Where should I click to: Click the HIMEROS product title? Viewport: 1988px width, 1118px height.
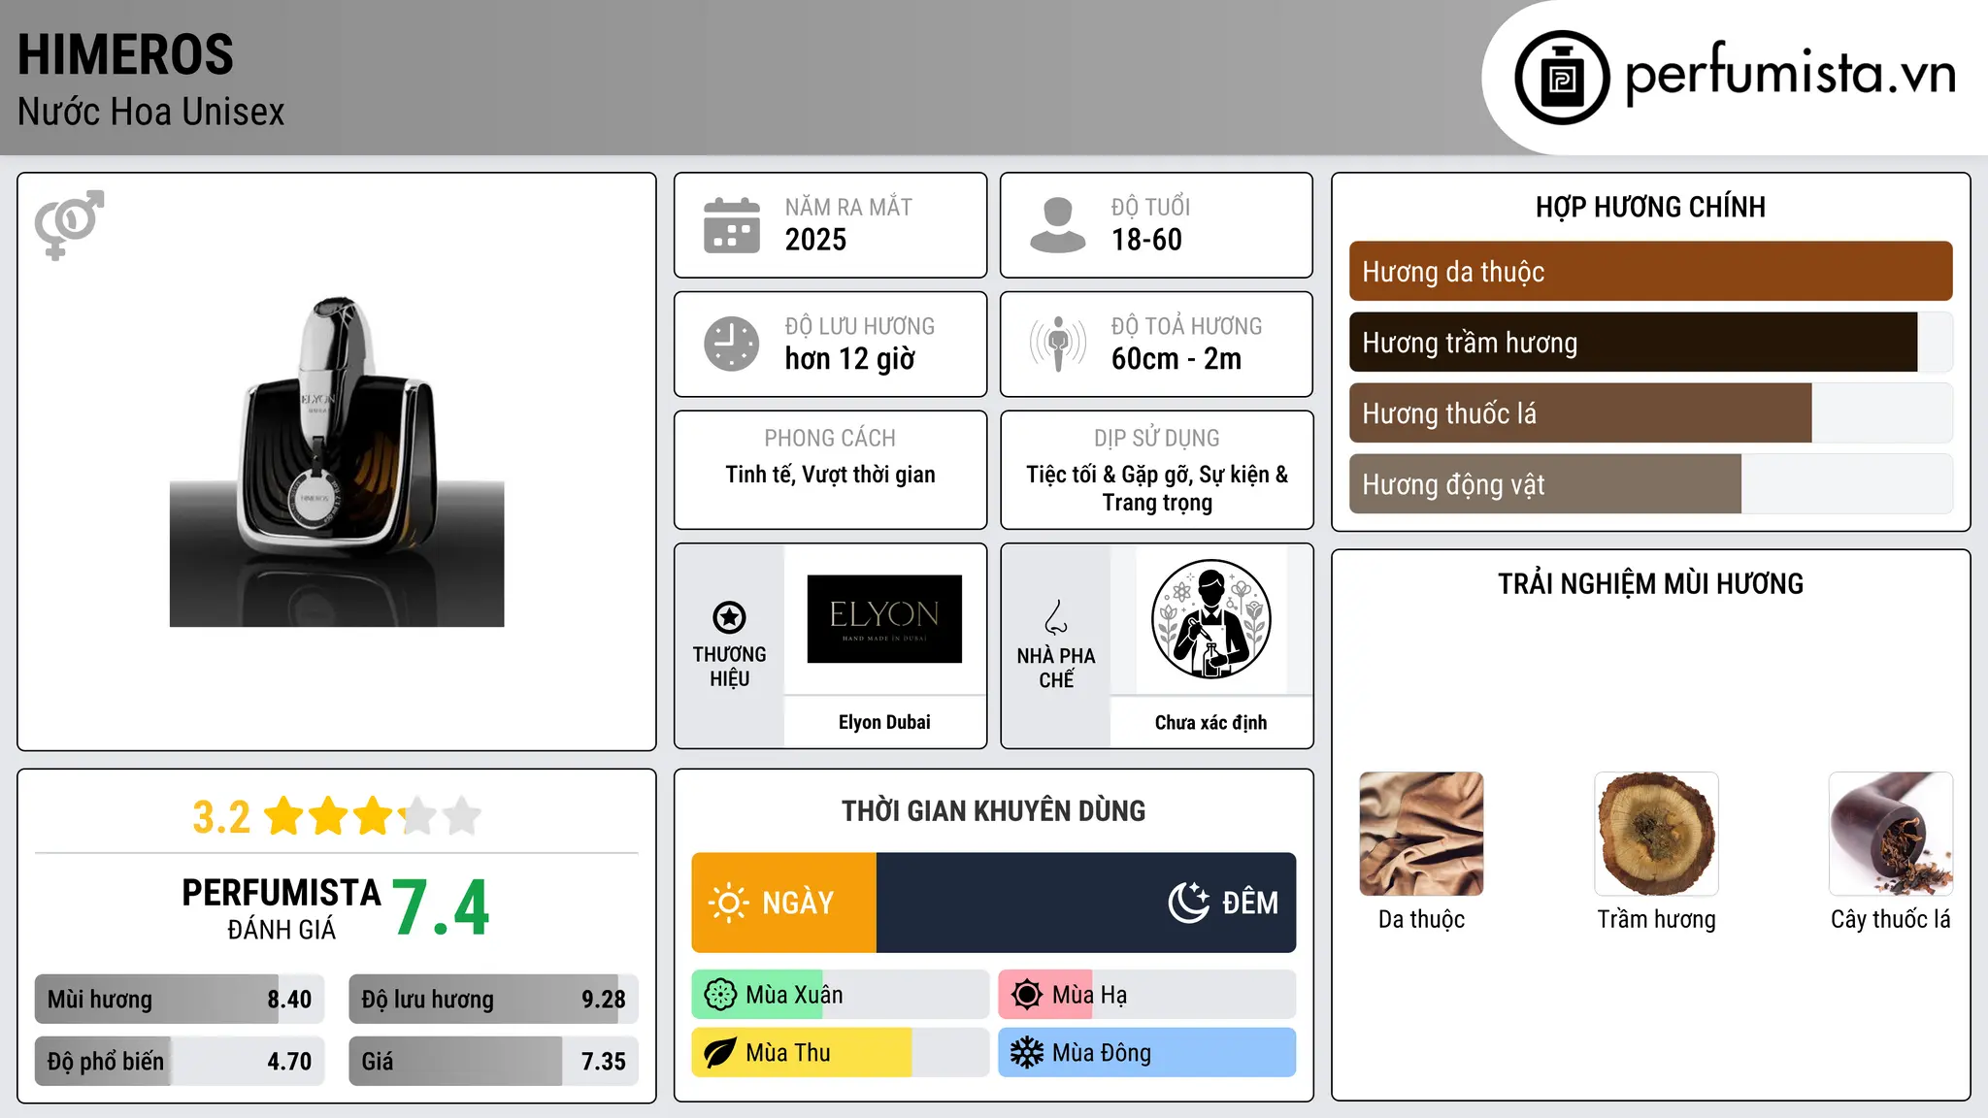click(x=125, y=55)
